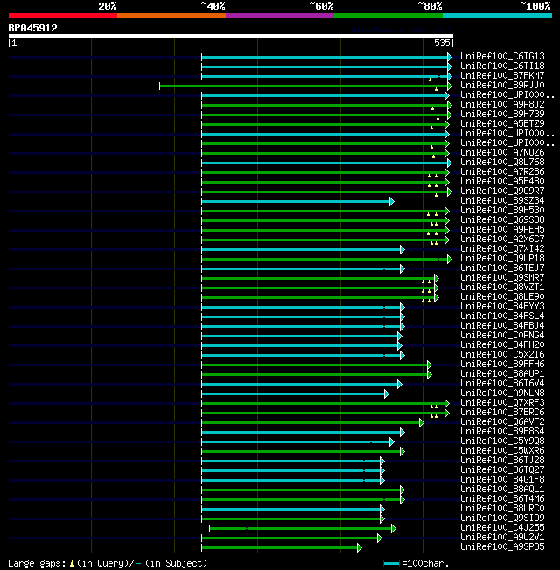Click the BP045912 query name
Screen dimensions: 560x570
[x=32, y=28]
